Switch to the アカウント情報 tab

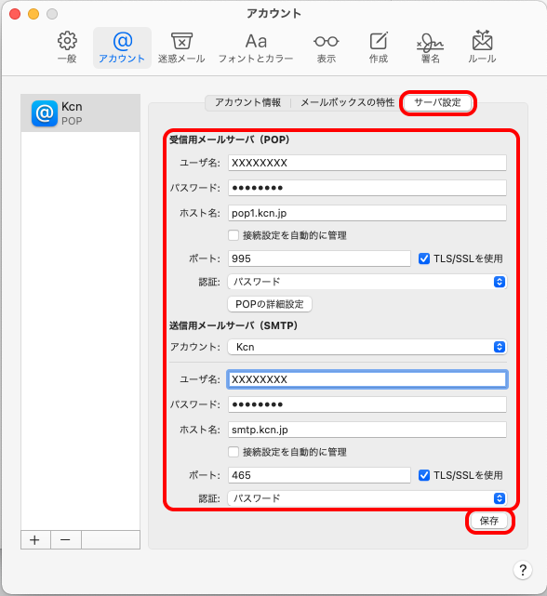pos(248,102)
